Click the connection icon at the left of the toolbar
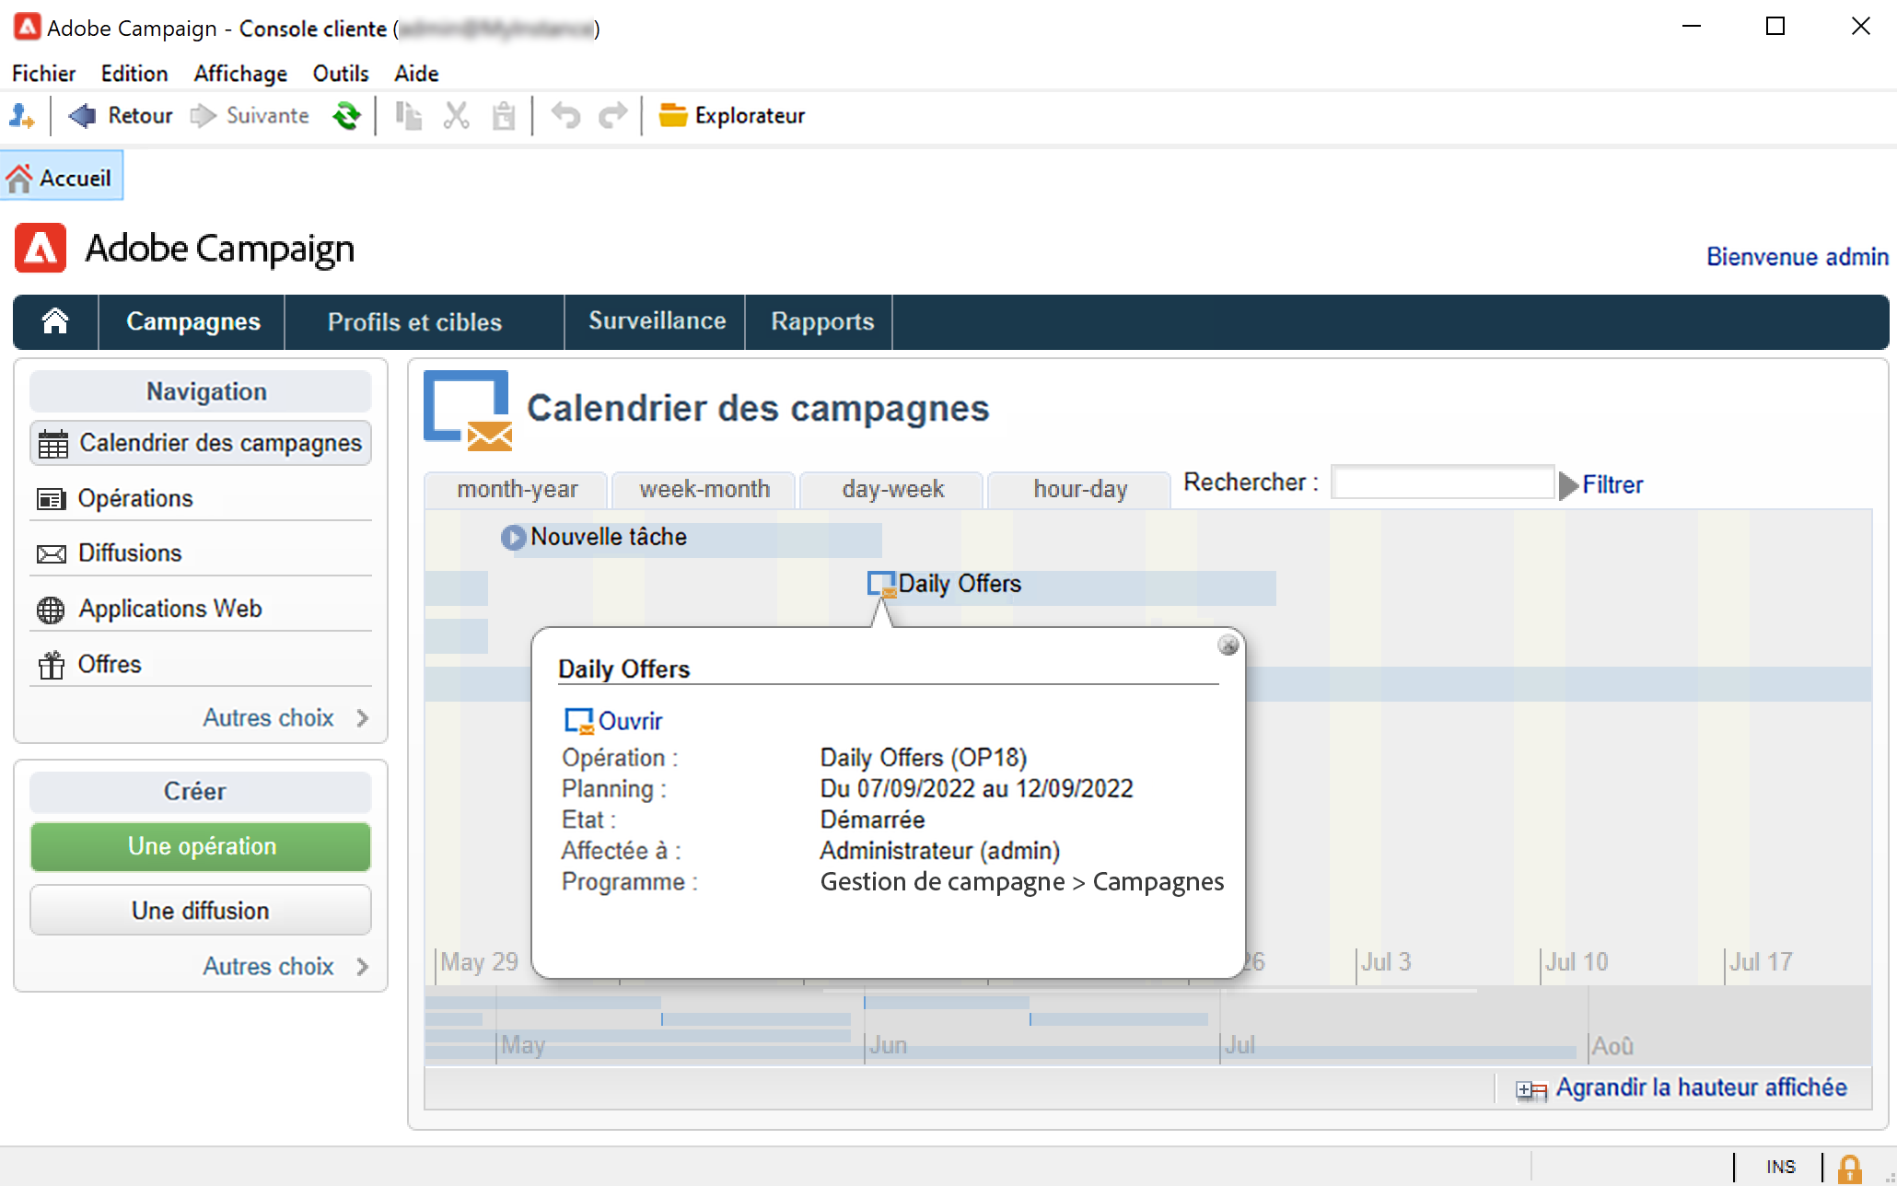This screenshot has width=1897, height=1186. [21, 116]
